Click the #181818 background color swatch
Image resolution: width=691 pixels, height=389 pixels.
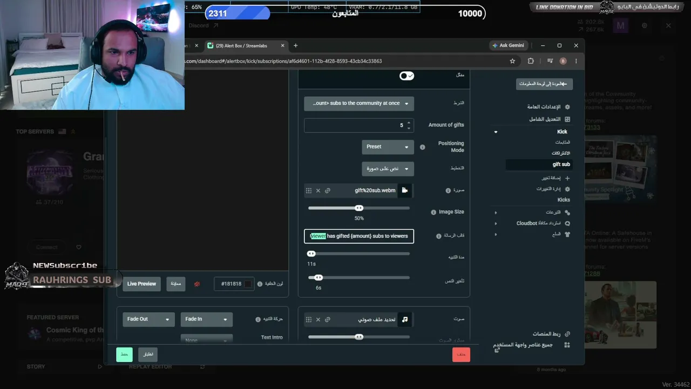click(x=248, y=284)
